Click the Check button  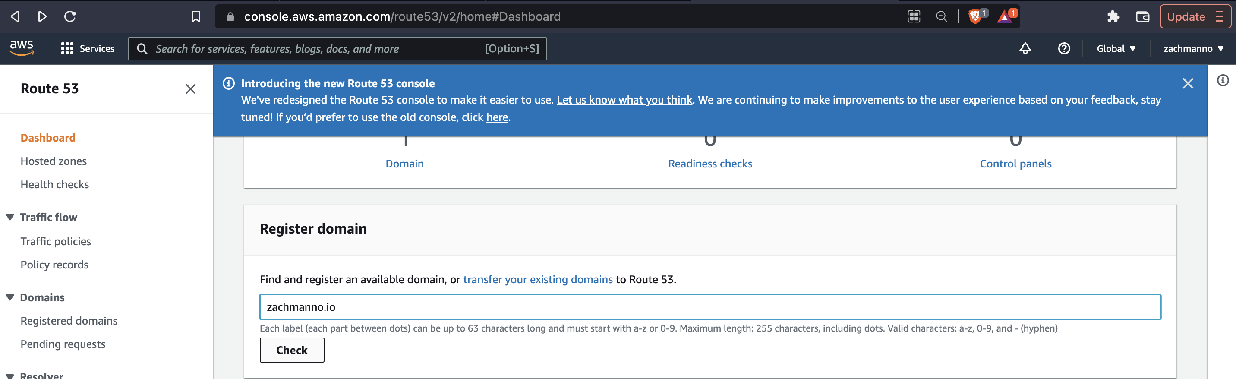292,350
